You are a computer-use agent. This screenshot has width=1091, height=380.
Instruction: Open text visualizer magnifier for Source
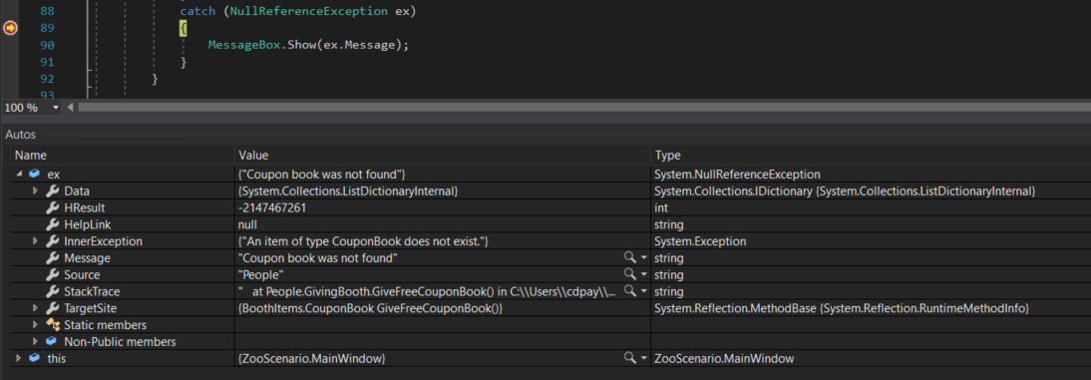pos(629,274)
